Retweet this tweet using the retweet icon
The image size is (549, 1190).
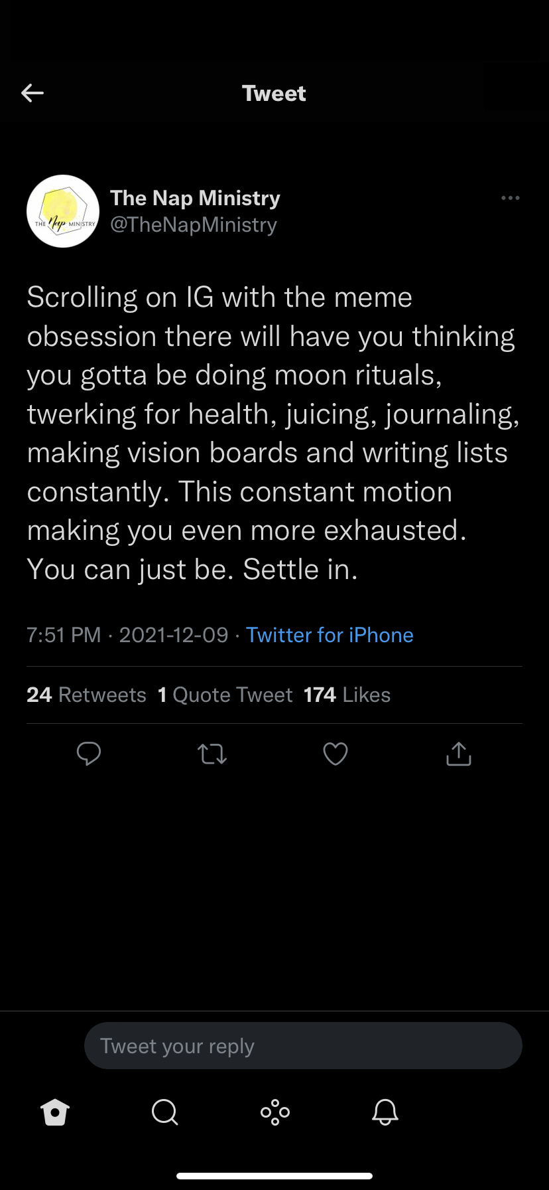click(x=212, y=754)
